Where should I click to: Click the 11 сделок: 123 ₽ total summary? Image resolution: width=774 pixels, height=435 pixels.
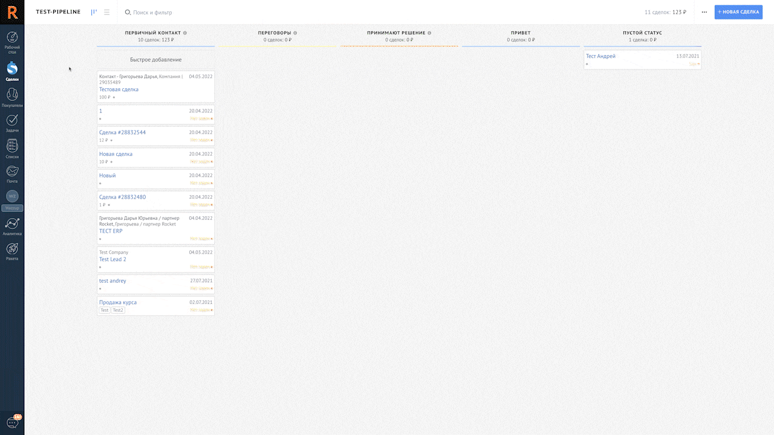tap(665, 12)
